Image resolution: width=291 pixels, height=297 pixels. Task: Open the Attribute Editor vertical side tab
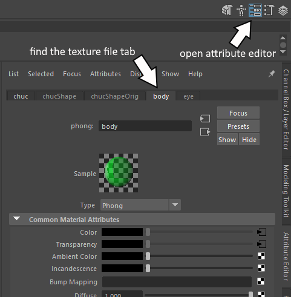pos(286,256)
